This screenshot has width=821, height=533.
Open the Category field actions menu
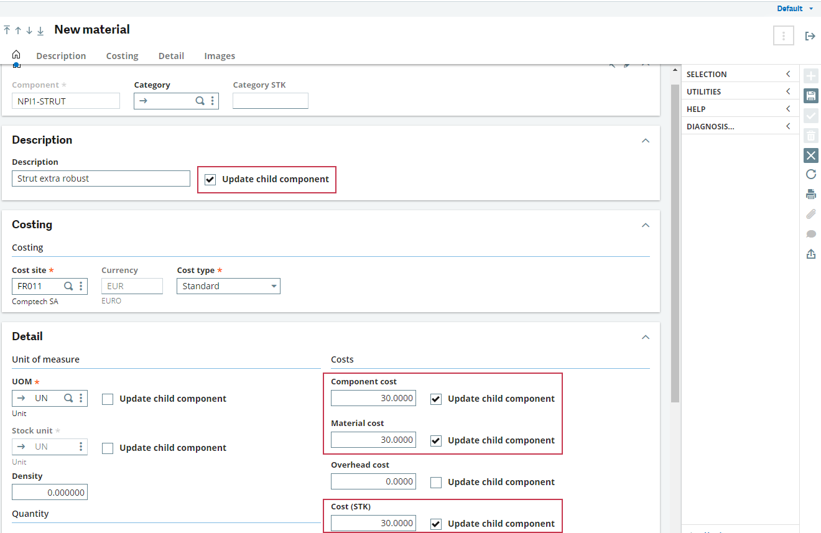click(213, 101)
